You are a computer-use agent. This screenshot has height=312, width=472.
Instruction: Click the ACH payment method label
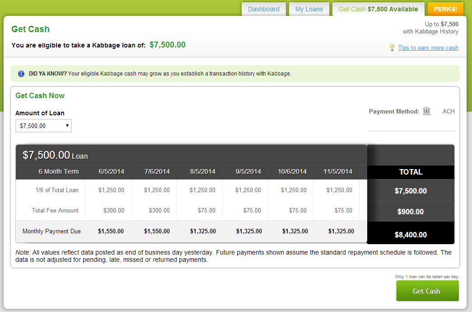point(449,111)
